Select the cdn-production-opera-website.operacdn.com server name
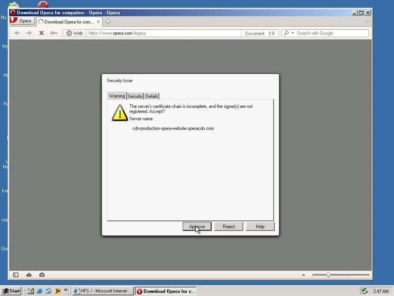 [173, 128]
